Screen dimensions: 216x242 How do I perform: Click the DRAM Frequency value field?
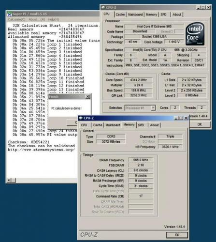141,160
